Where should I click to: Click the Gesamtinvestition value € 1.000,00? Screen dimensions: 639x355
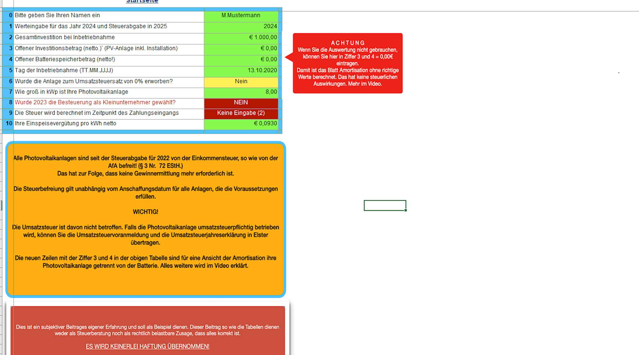pos(241,38)
